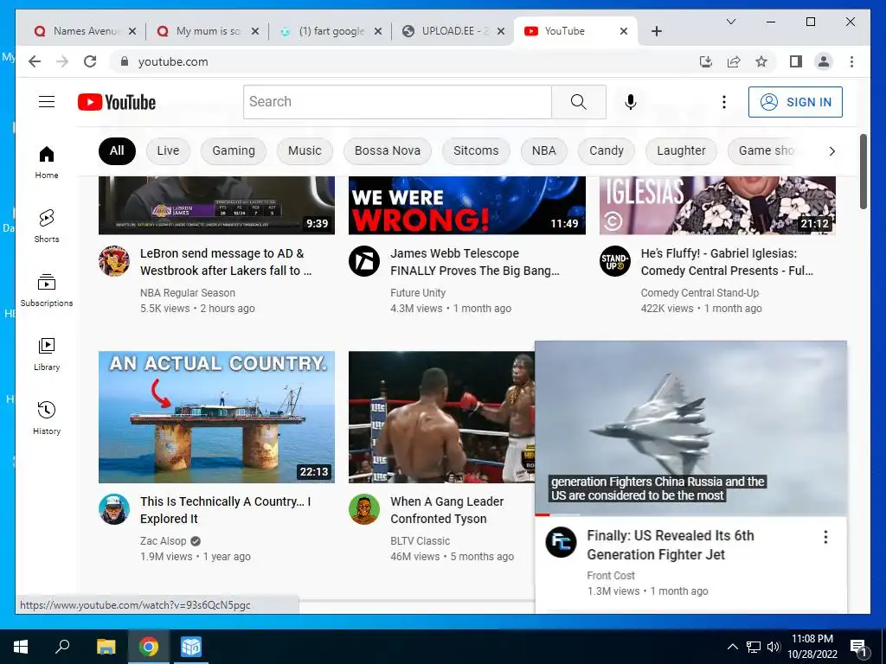886x664 pixels.
Task: Switch to fart google browser tab
Action: [x=328, y=31]
